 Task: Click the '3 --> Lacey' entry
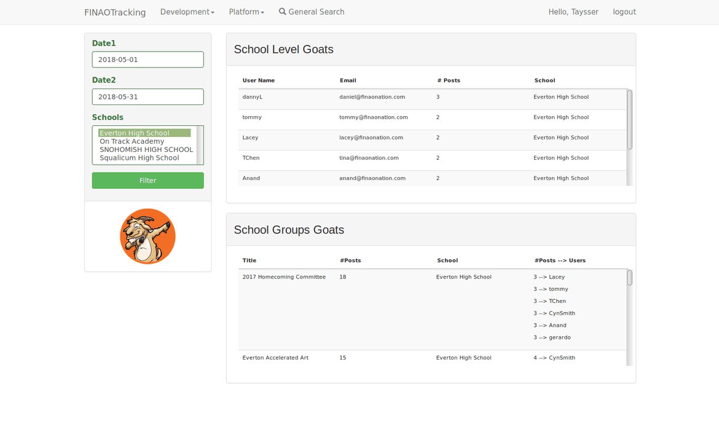[549, 277]
